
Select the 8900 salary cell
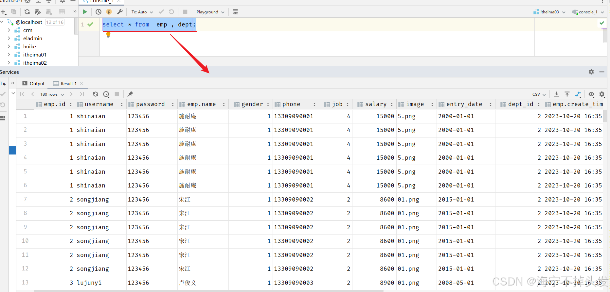(x=375, y=283)
